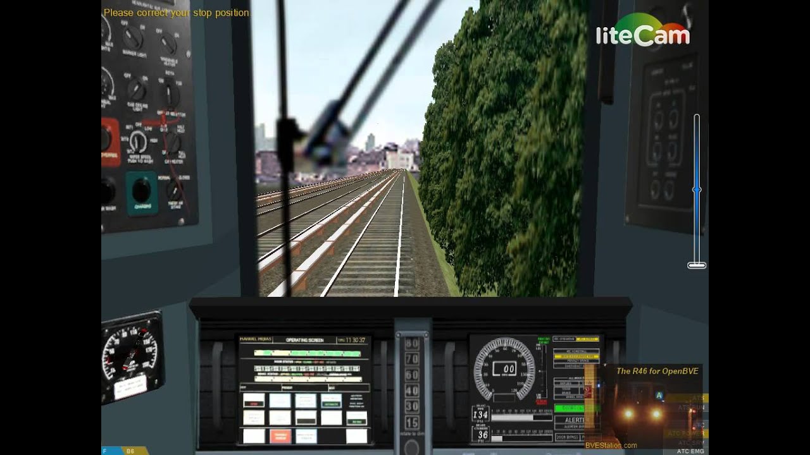Viewport: 810px width, 455px height.
Task: Click the ATC EMG indicator
Action: pyautogui.click(x=690, y=451)
